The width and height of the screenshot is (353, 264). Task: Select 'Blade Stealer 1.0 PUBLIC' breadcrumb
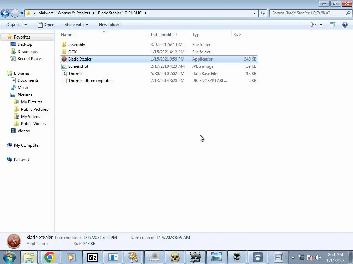tap(120, 13)
